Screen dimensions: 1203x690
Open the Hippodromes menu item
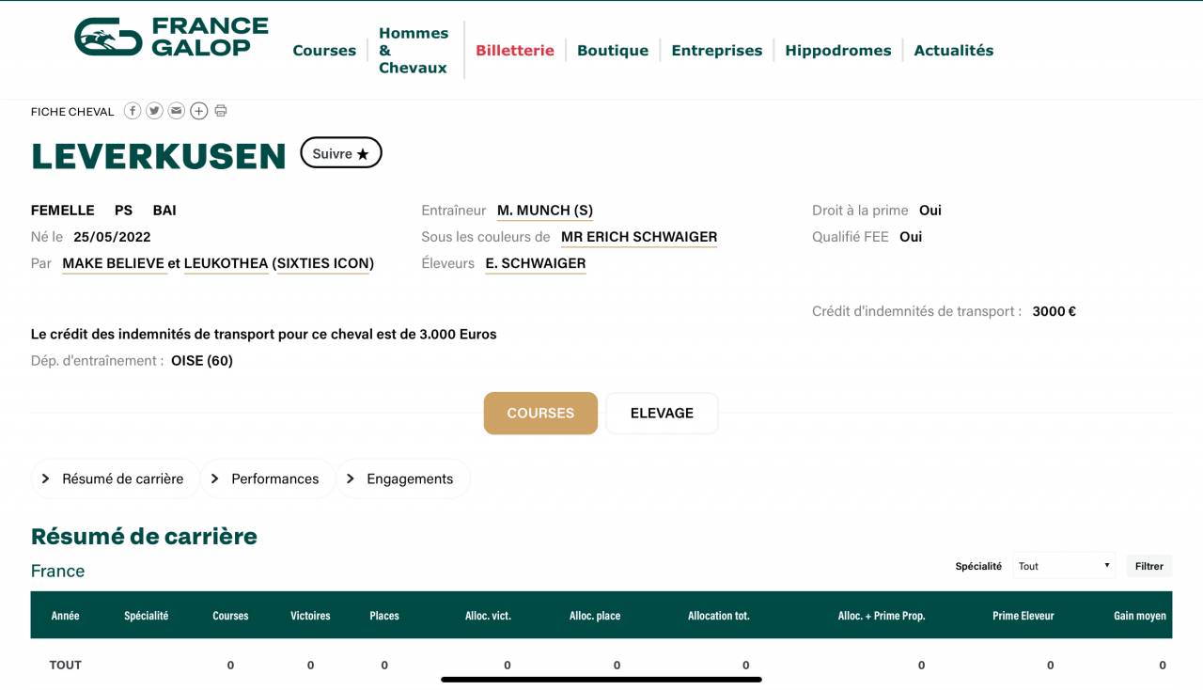tap(838, 51)
